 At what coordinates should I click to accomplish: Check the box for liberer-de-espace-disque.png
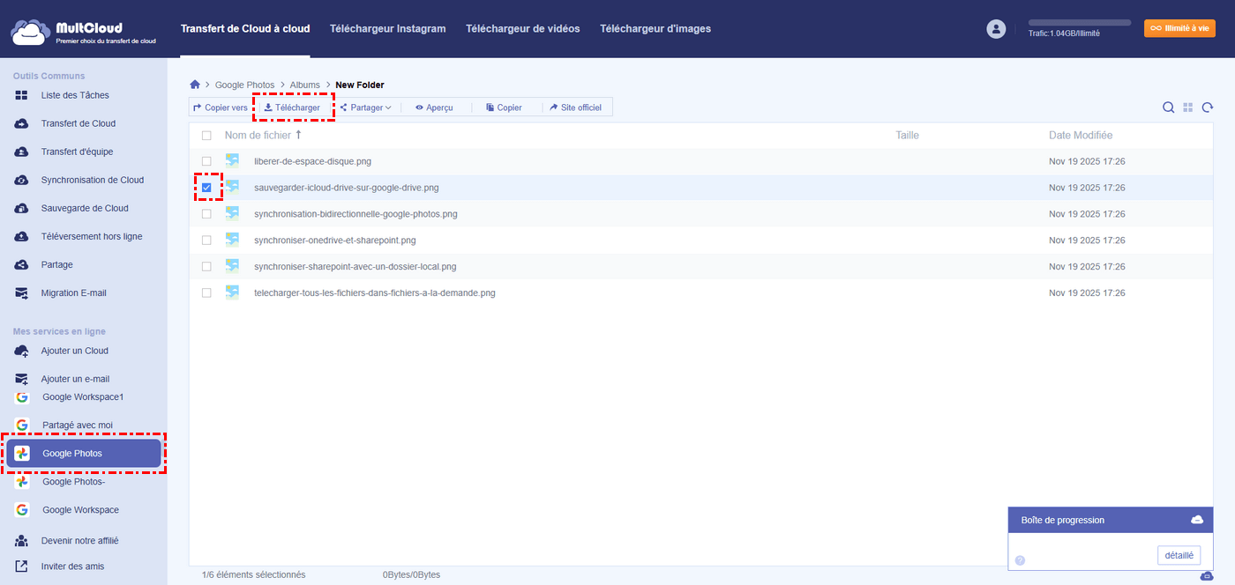pos(206,161)
